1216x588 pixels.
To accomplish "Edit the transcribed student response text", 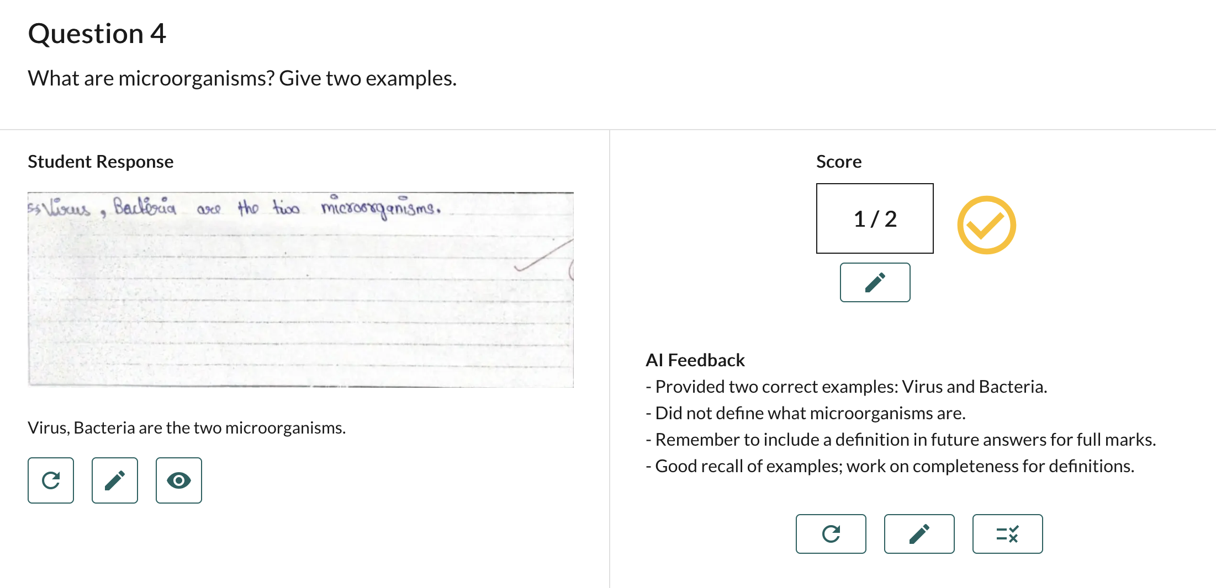I will click(114, 480).
